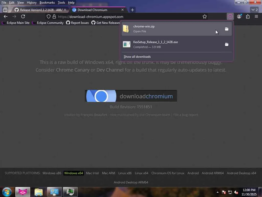
Task: Click the downloadchromium button
Action: coord(131,96)
